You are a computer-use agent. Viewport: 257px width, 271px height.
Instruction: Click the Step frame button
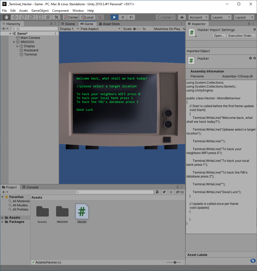click(131, 17)
